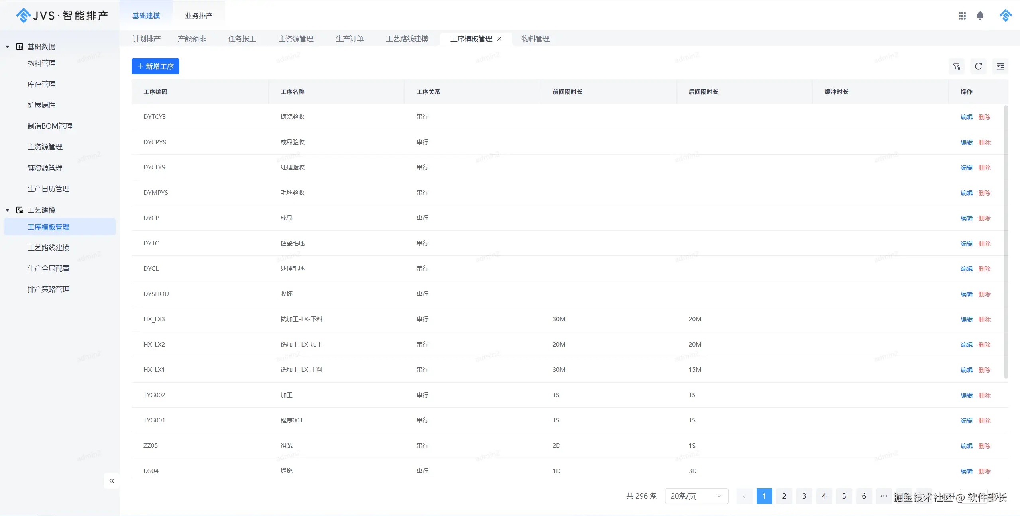The width and height of the screenshot is (1020, 516).
Task: Collapse the 工艺建模 tree group
Action: point(8,210)
